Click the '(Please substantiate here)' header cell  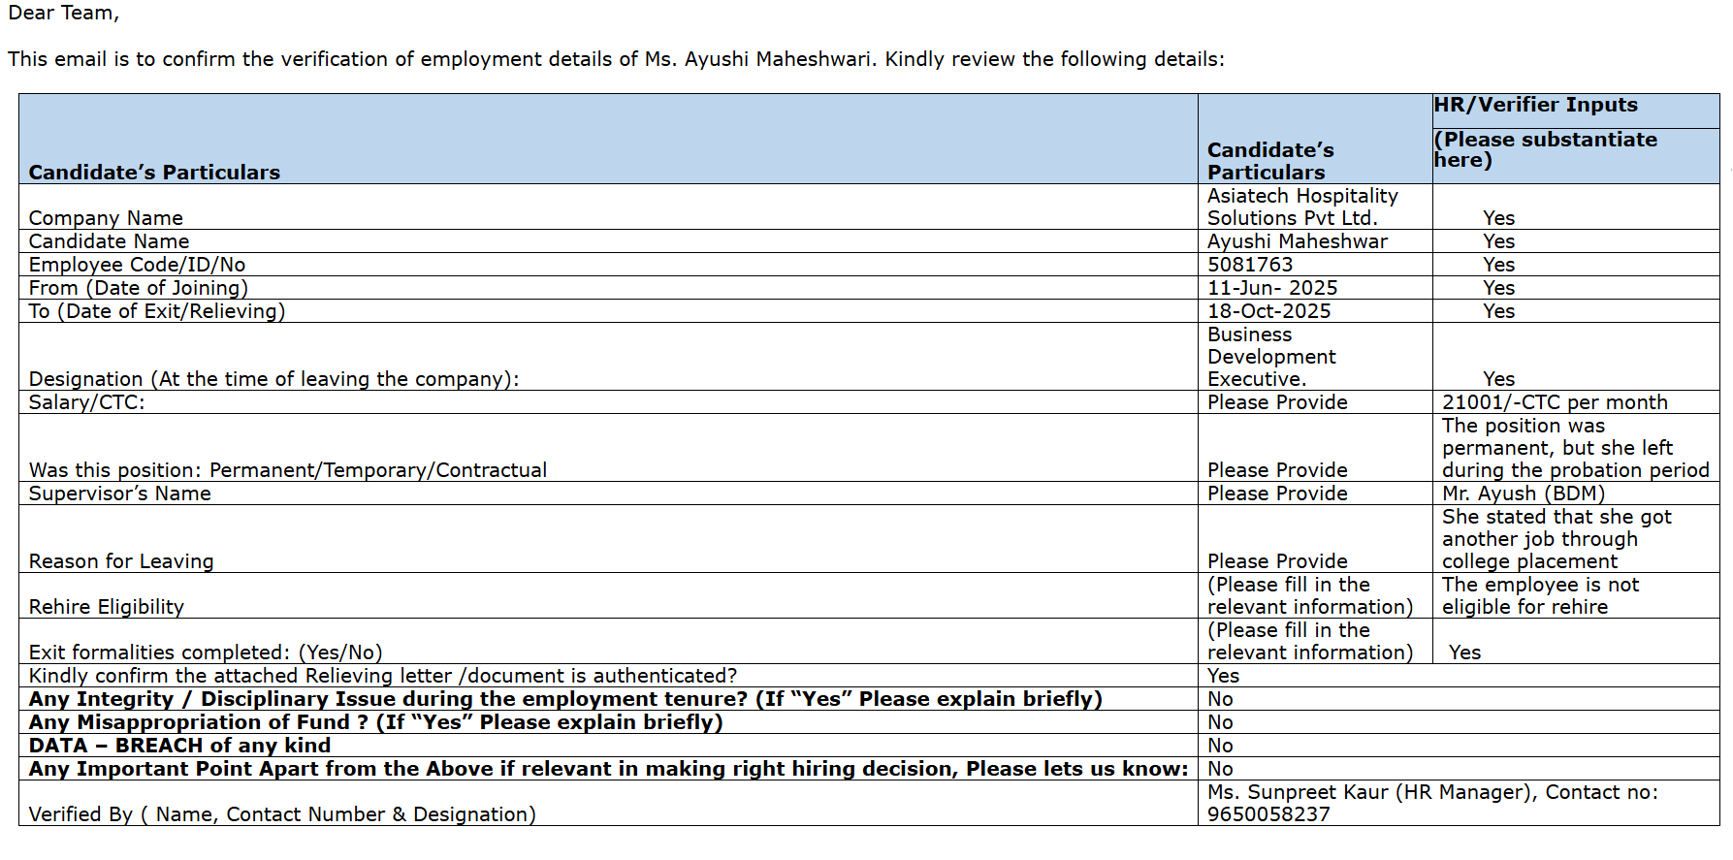pyautogui.click(x=1545, y=150)
